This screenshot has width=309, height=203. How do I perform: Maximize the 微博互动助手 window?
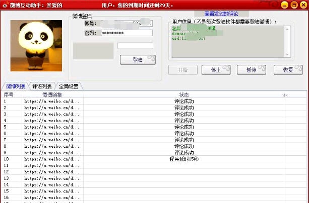[x=294, y=5]
